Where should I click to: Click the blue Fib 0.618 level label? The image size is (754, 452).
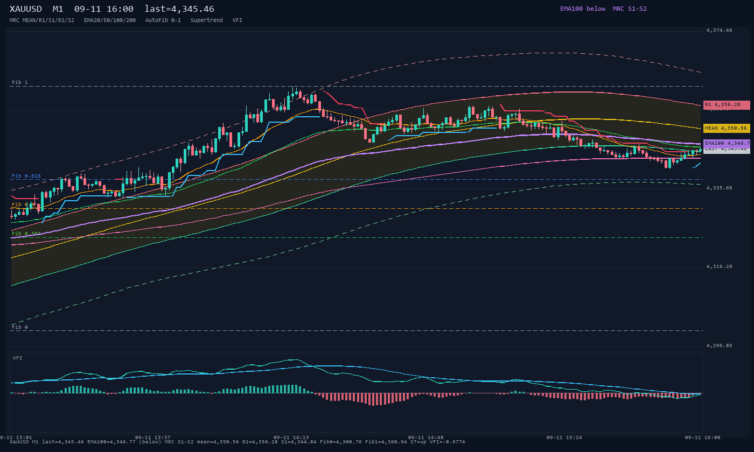tap(26, 176)
